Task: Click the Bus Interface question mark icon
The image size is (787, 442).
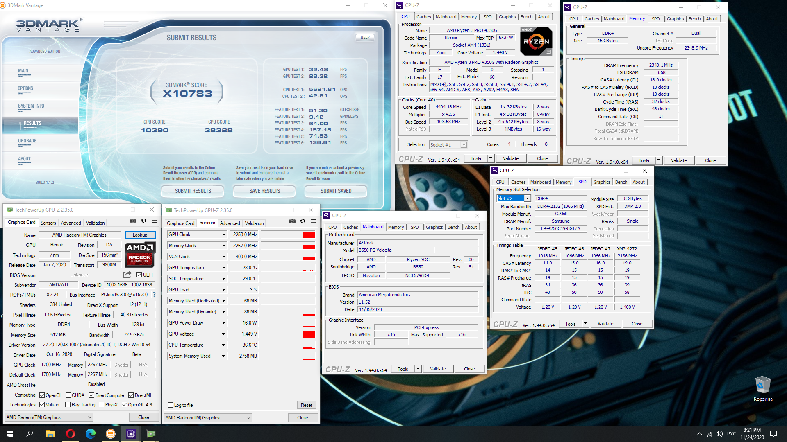Action: (154, 295)
